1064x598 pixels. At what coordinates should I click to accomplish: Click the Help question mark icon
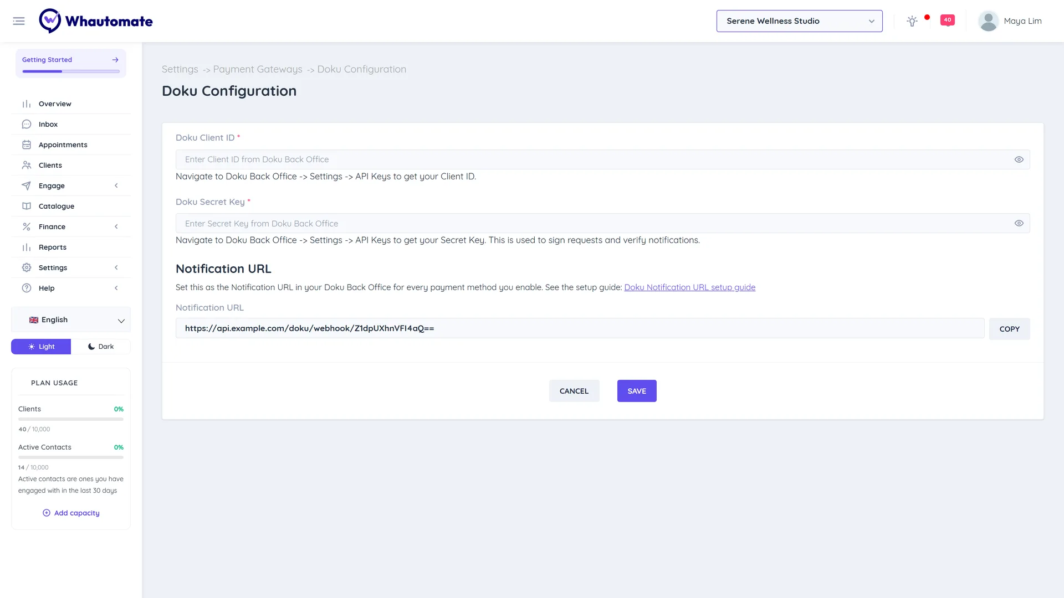point(27,288)
